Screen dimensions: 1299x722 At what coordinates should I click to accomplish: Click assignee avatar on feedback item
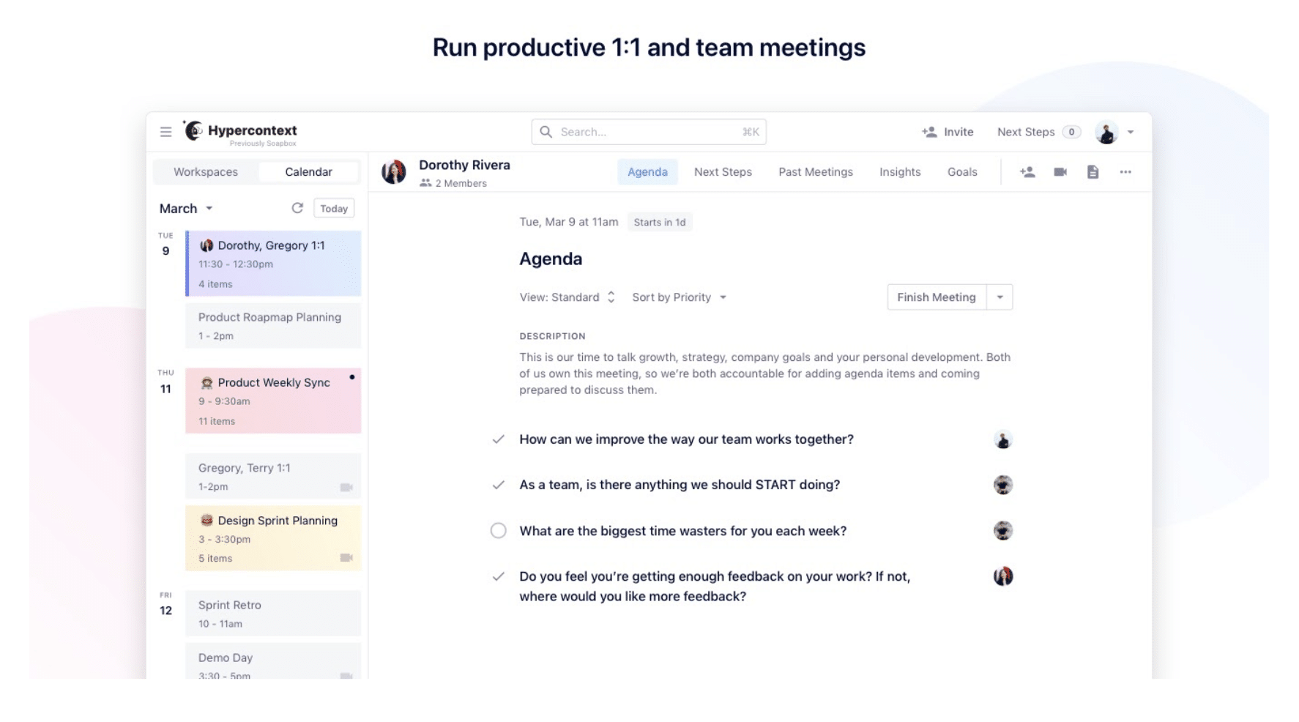coord(1003,576)
